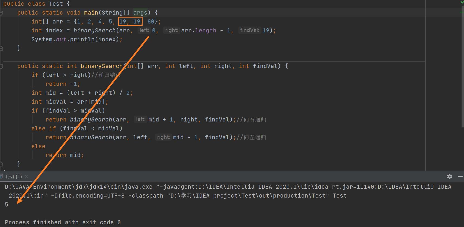This screenshot has height=227, width=464.
Task: Click the 'int mid = (left + right) / 2' line
Action: (x=82, y=93)
